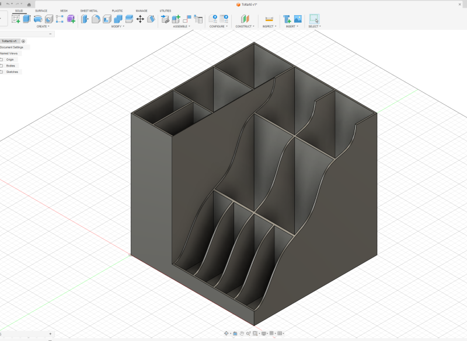Open the SHEET METAL tab
The height and width of the screenshot is (341, 467).
point(89,10)
